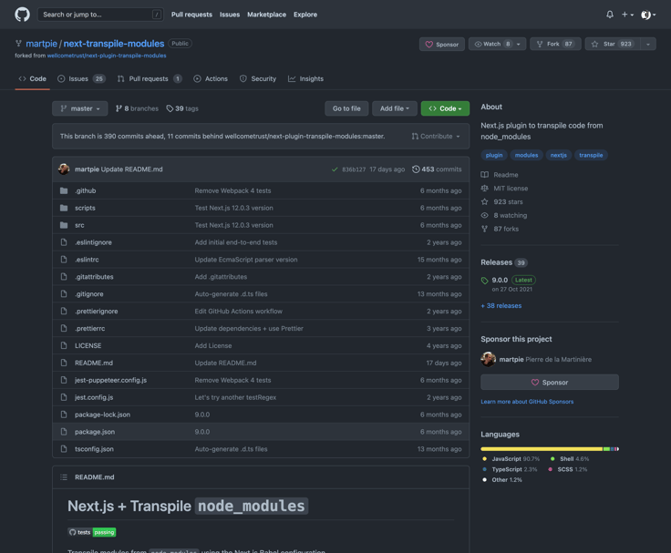Click the tsconfig.json file icon
This screenshot has height=553, width=671.
click(x=64, y=448)
